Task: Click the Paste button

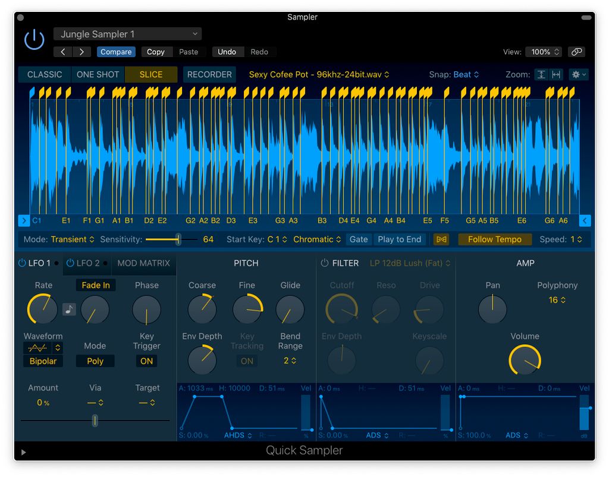Action: pyautogui.click(x=189, y=52)
